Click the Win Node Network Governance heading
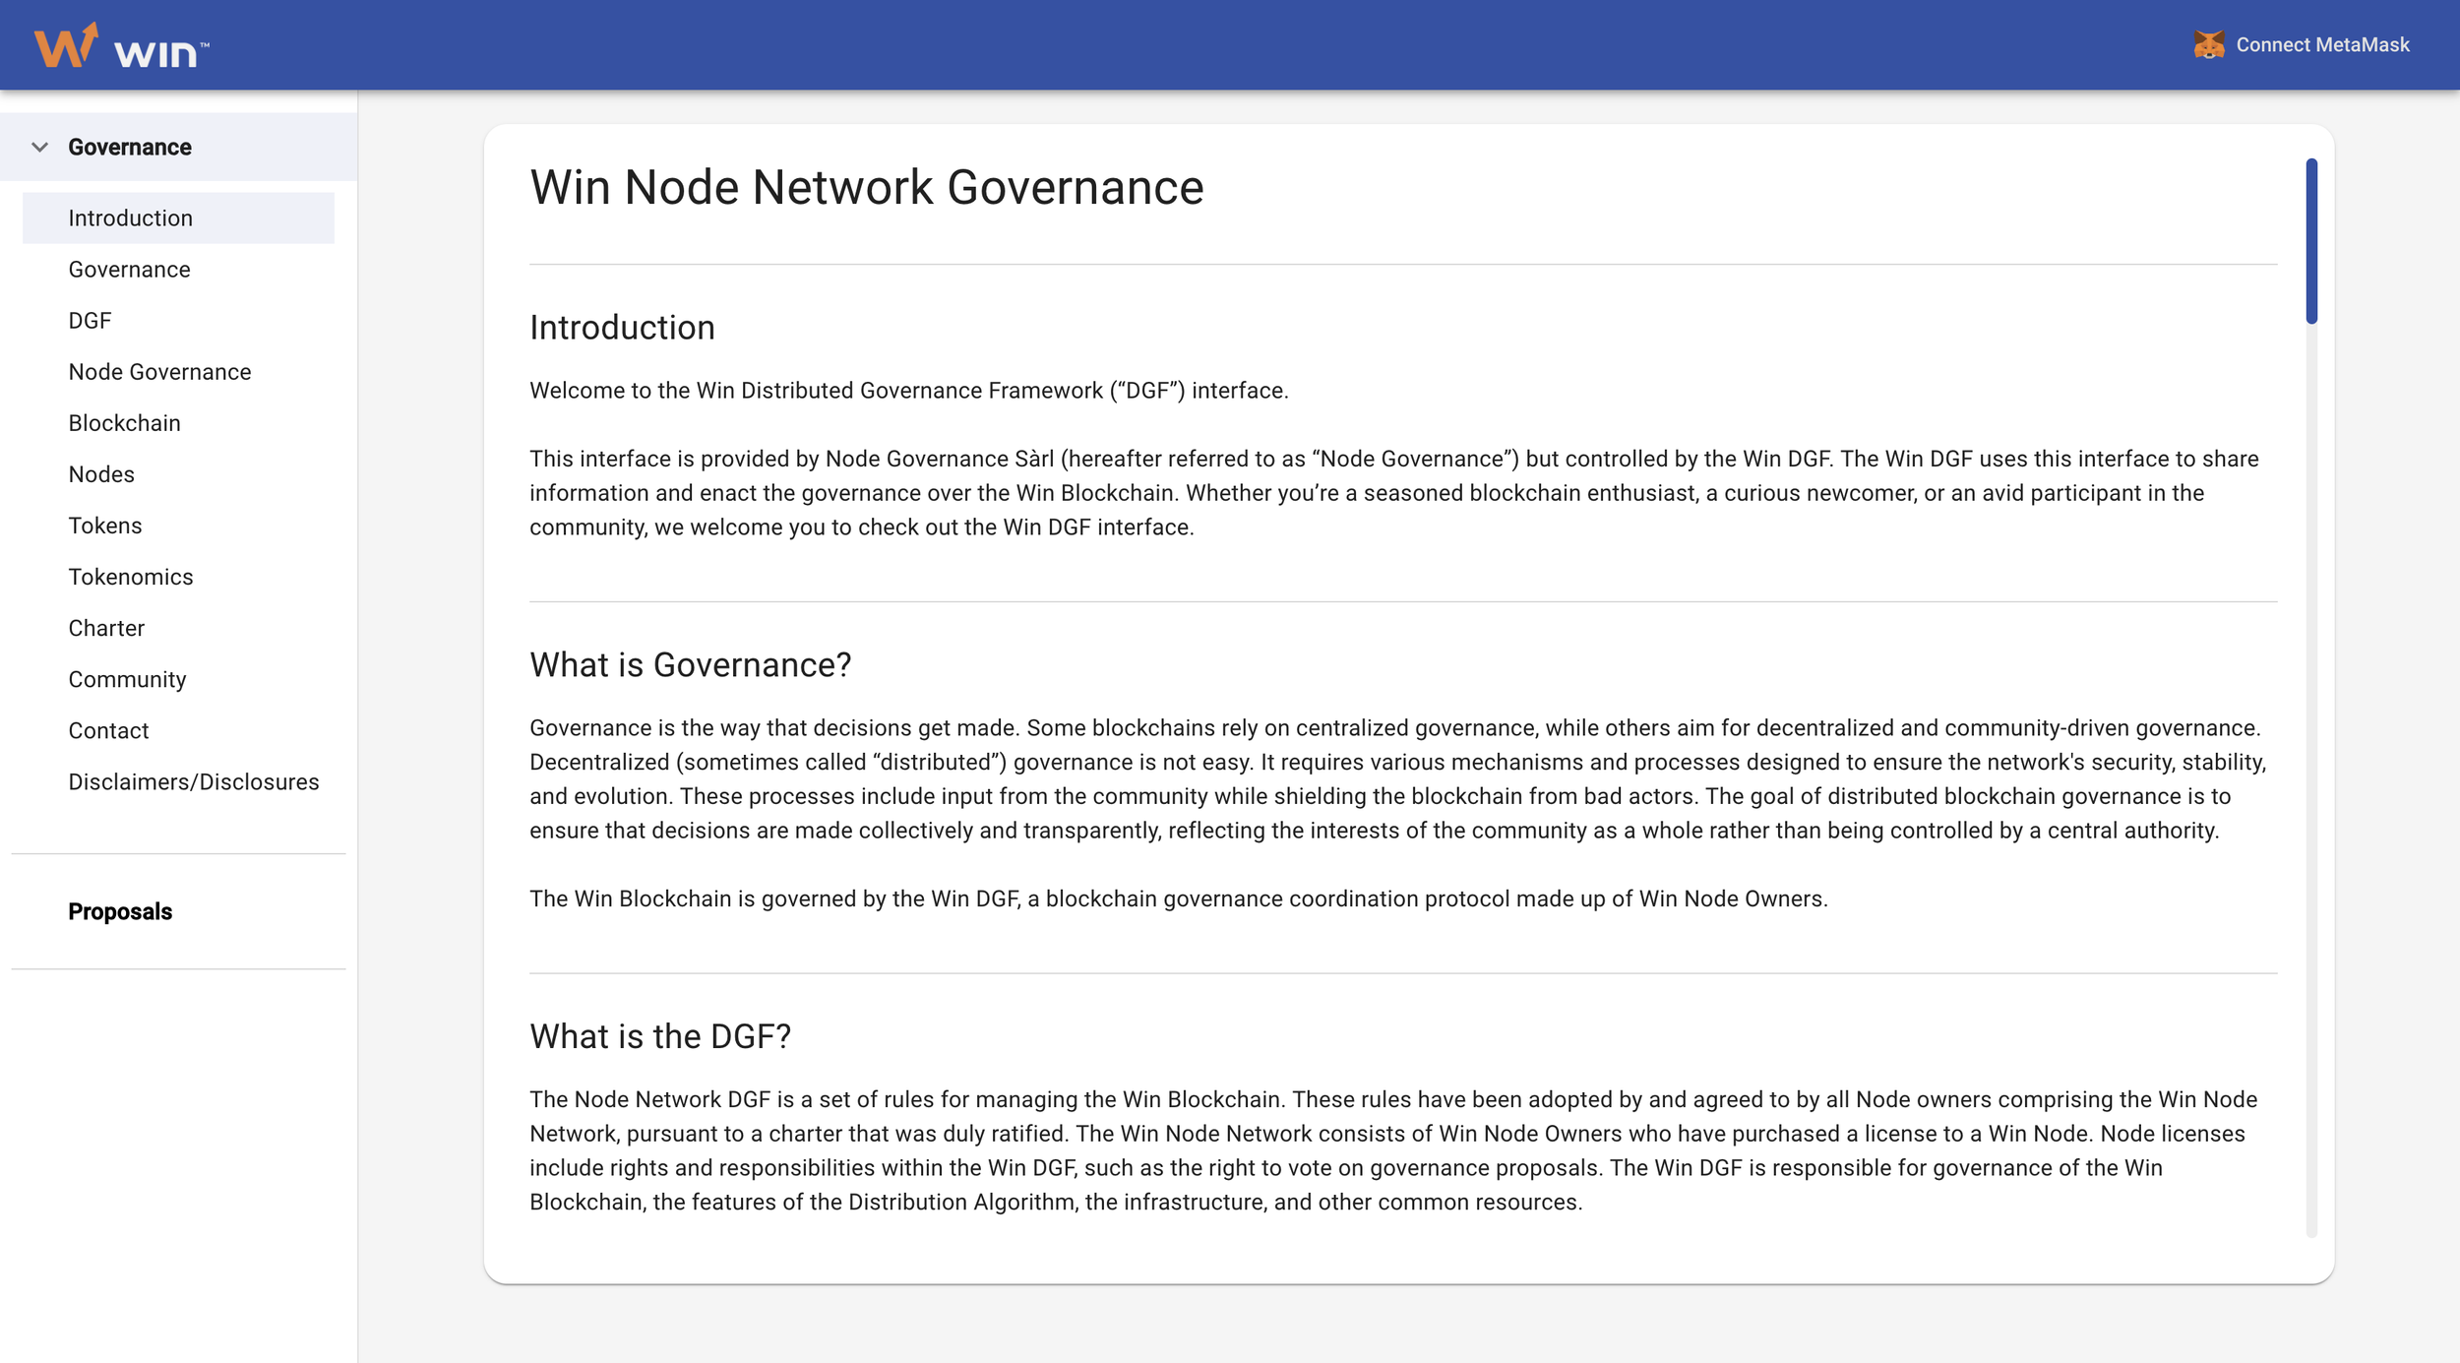The height and width of the screenshot is (1363, 2460). 866,187
